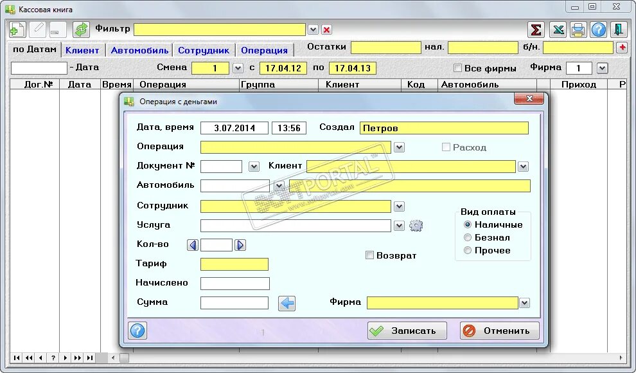Click the Начислено input field
Viewport: 636px width, 373px height.
pos(235,284)
